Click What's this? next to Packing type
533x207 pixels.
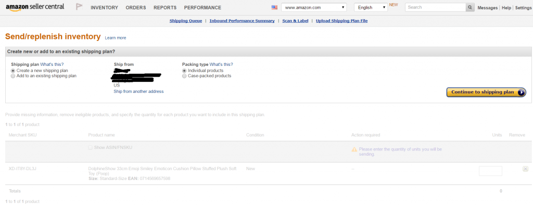tap(221, 64)
